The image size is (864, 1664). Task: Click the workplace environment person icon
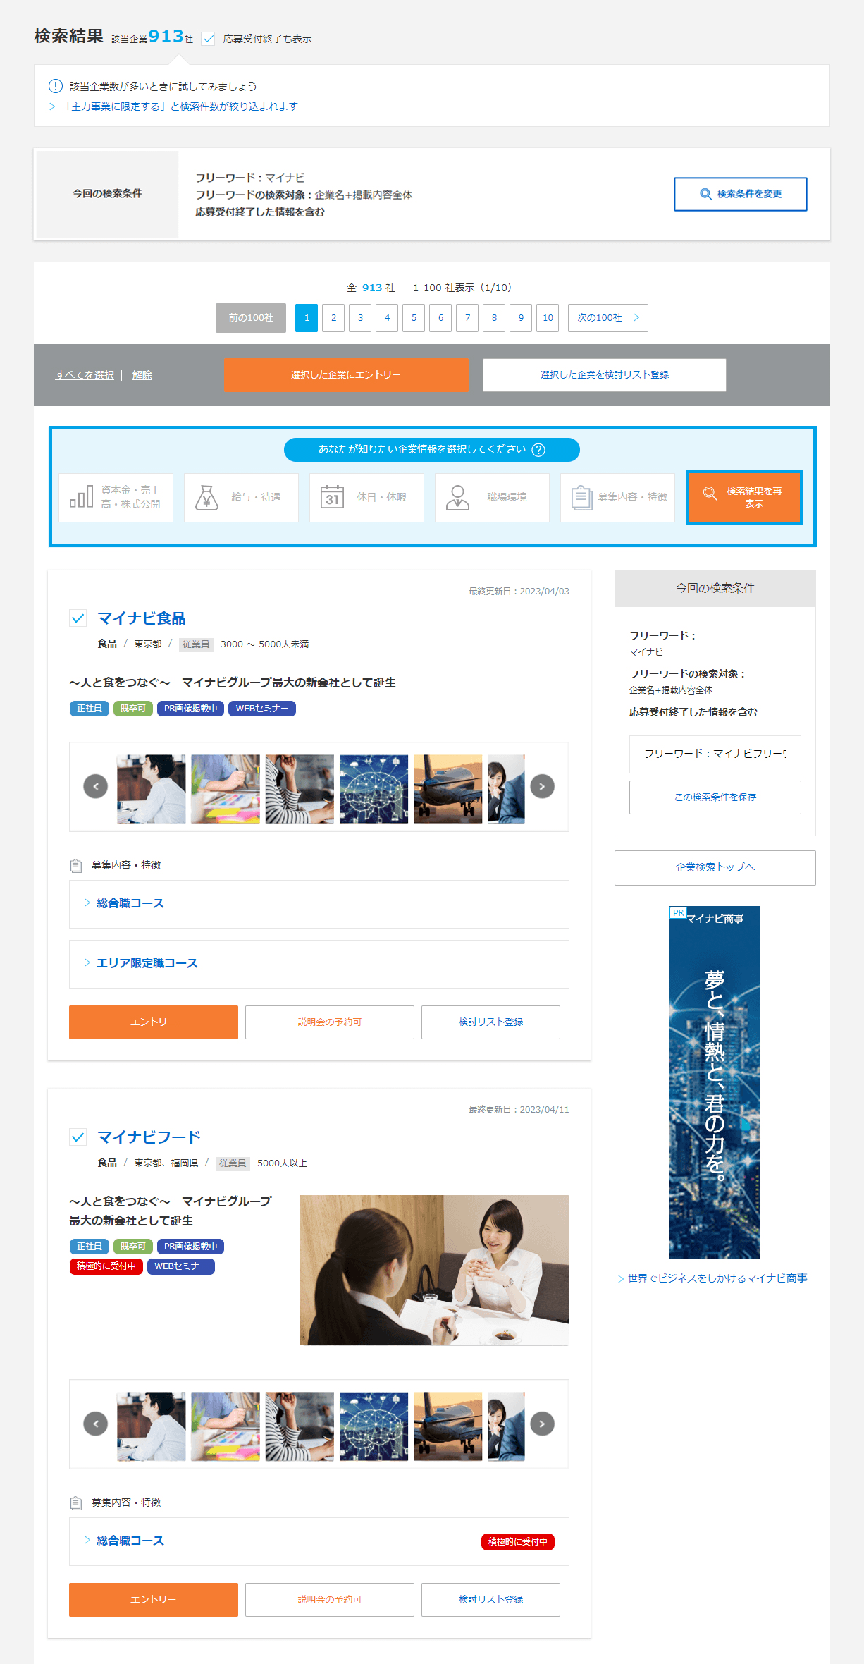[x=457, y=497]
